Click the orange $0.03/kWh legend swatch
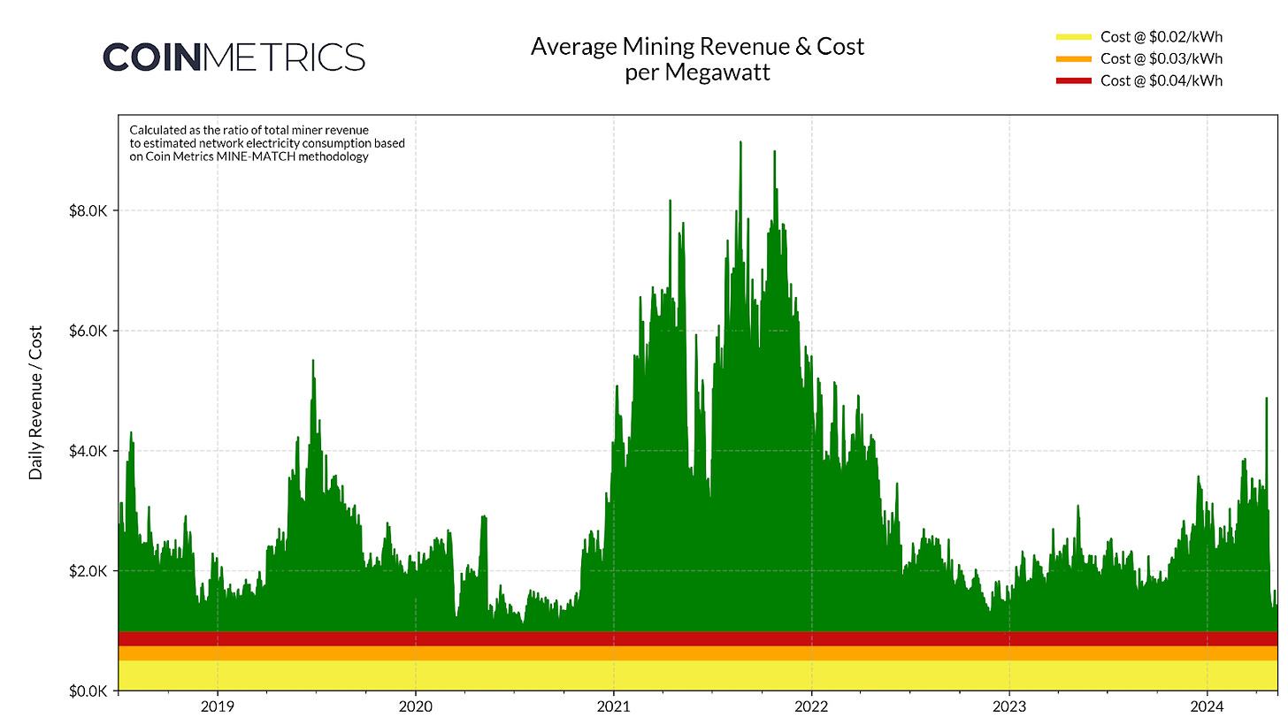 point(1074,59)
